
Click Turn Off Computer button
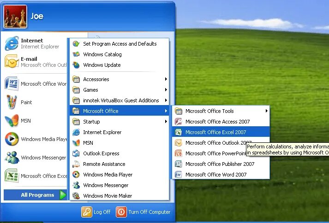click(143, 212)
